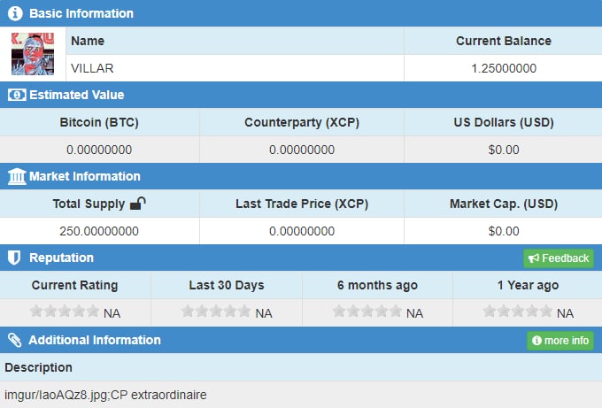Open the VILLAR asset thumbnail image

33,54
